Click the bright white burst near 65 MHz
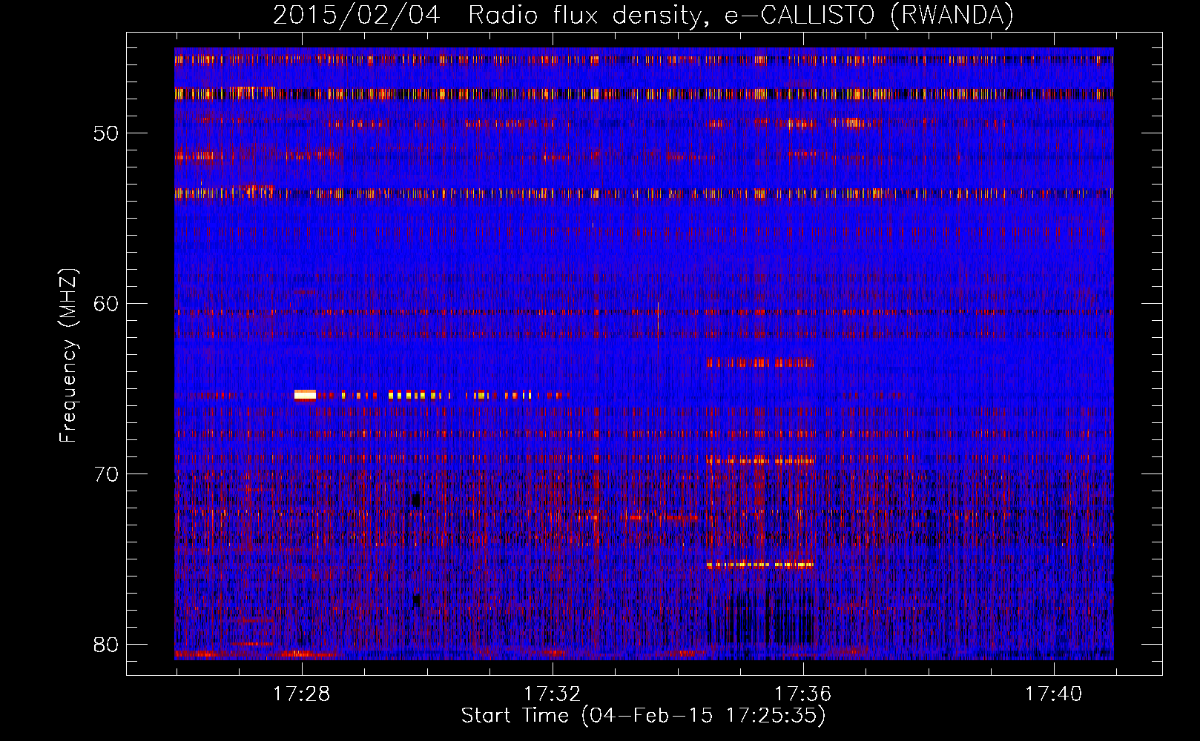The height and width of the screenshot is (741, 1200). 305,395
